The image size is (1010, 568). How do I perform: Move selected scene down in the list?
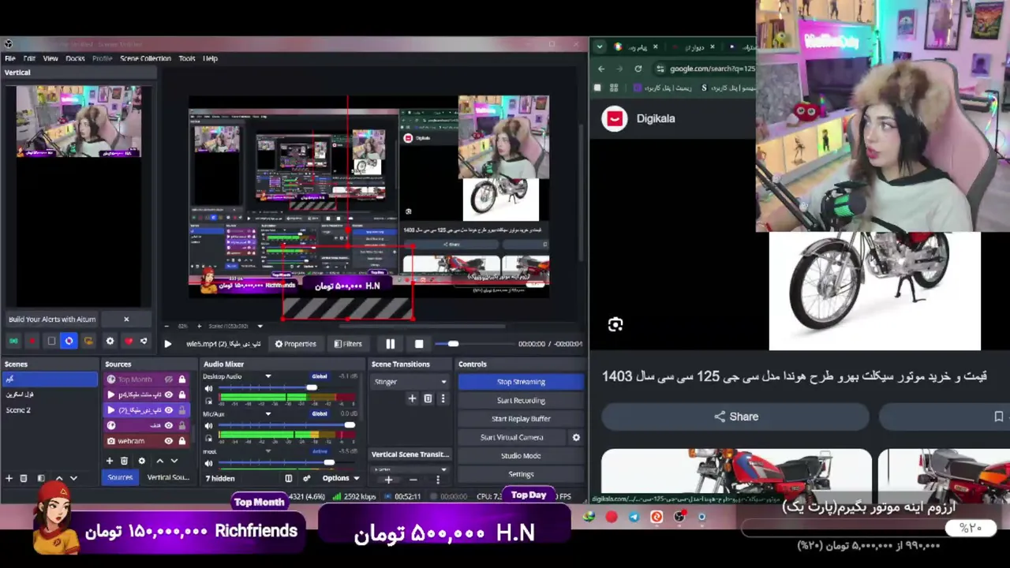(73, 478)
